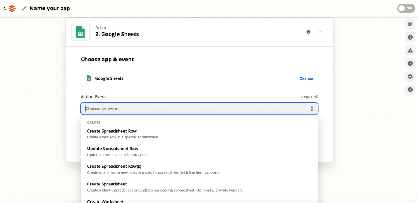
Task: Collapse the Action Event dropdown arrows
Action: tap(311, 109)
